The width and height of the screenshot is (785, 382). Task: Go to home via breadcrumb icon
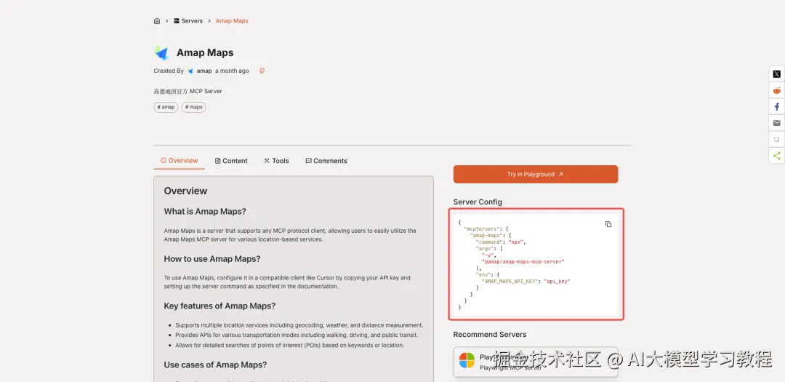click(157, 21)
